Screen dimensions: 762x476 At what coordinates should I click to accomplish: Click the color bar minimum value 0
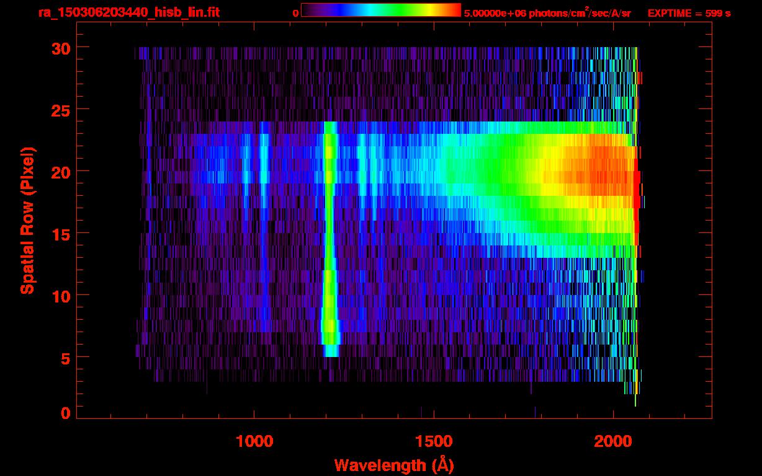coord(295,13)
